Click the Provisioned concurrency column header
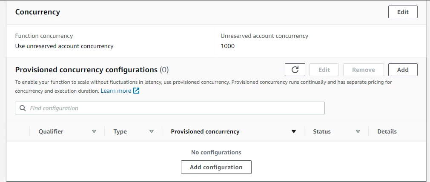This screenshot has height=182, width=430. [x=205, y=131]
